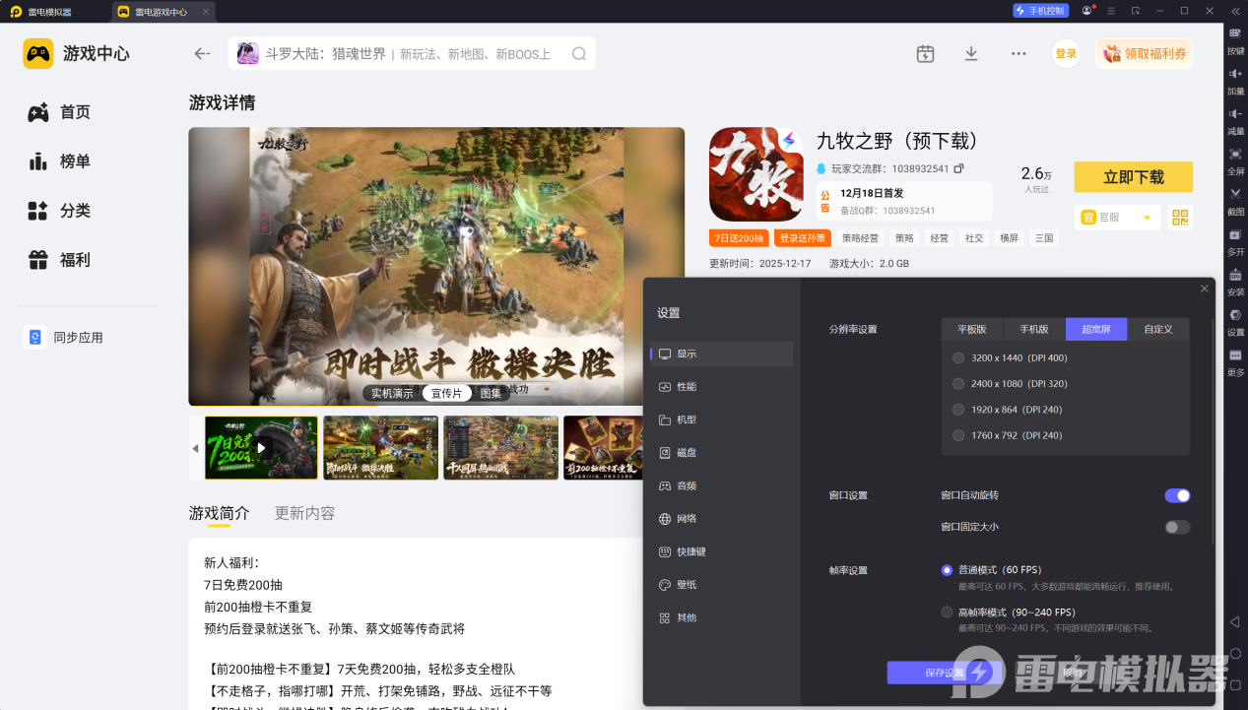Switch to 更新内容 update content tab
Screen dimensions: 1248x710
[x=304, y=513]
